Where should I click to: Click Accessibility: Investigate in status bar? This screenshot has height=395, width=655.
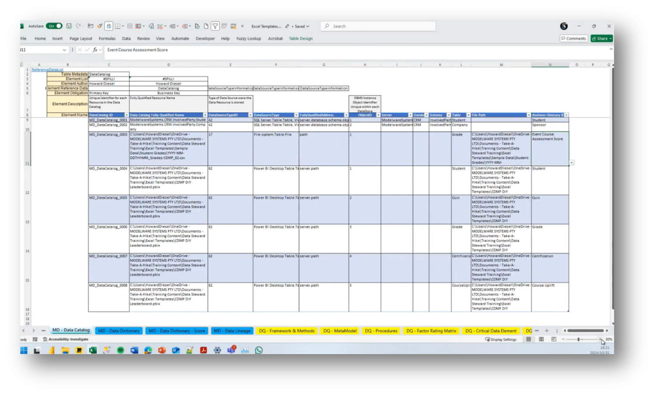[65, 339]
